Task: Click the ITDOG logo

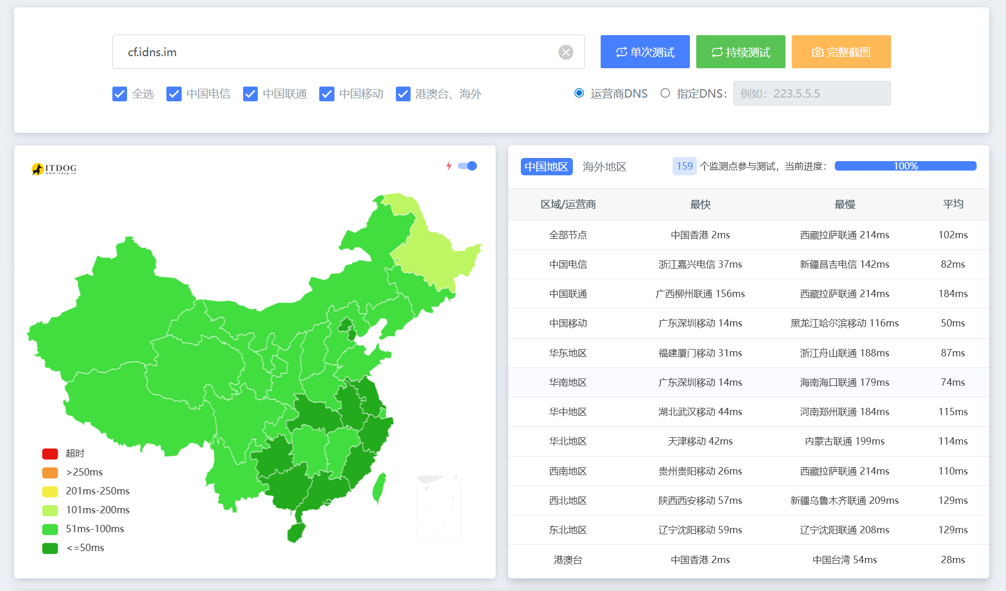Action: pyautogui.click(x=54, y=168)
